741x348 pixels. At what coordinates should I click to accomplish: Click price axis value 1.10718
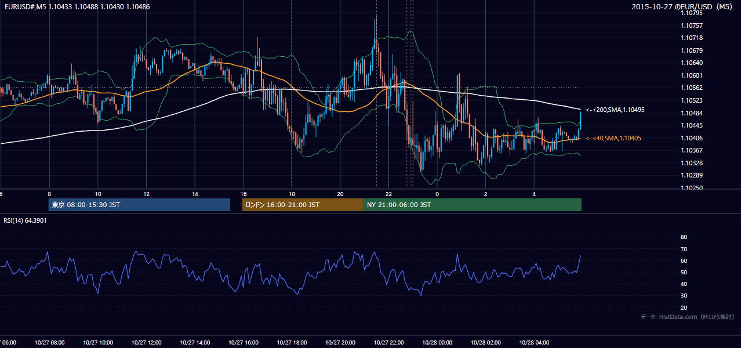pos(692,38)
